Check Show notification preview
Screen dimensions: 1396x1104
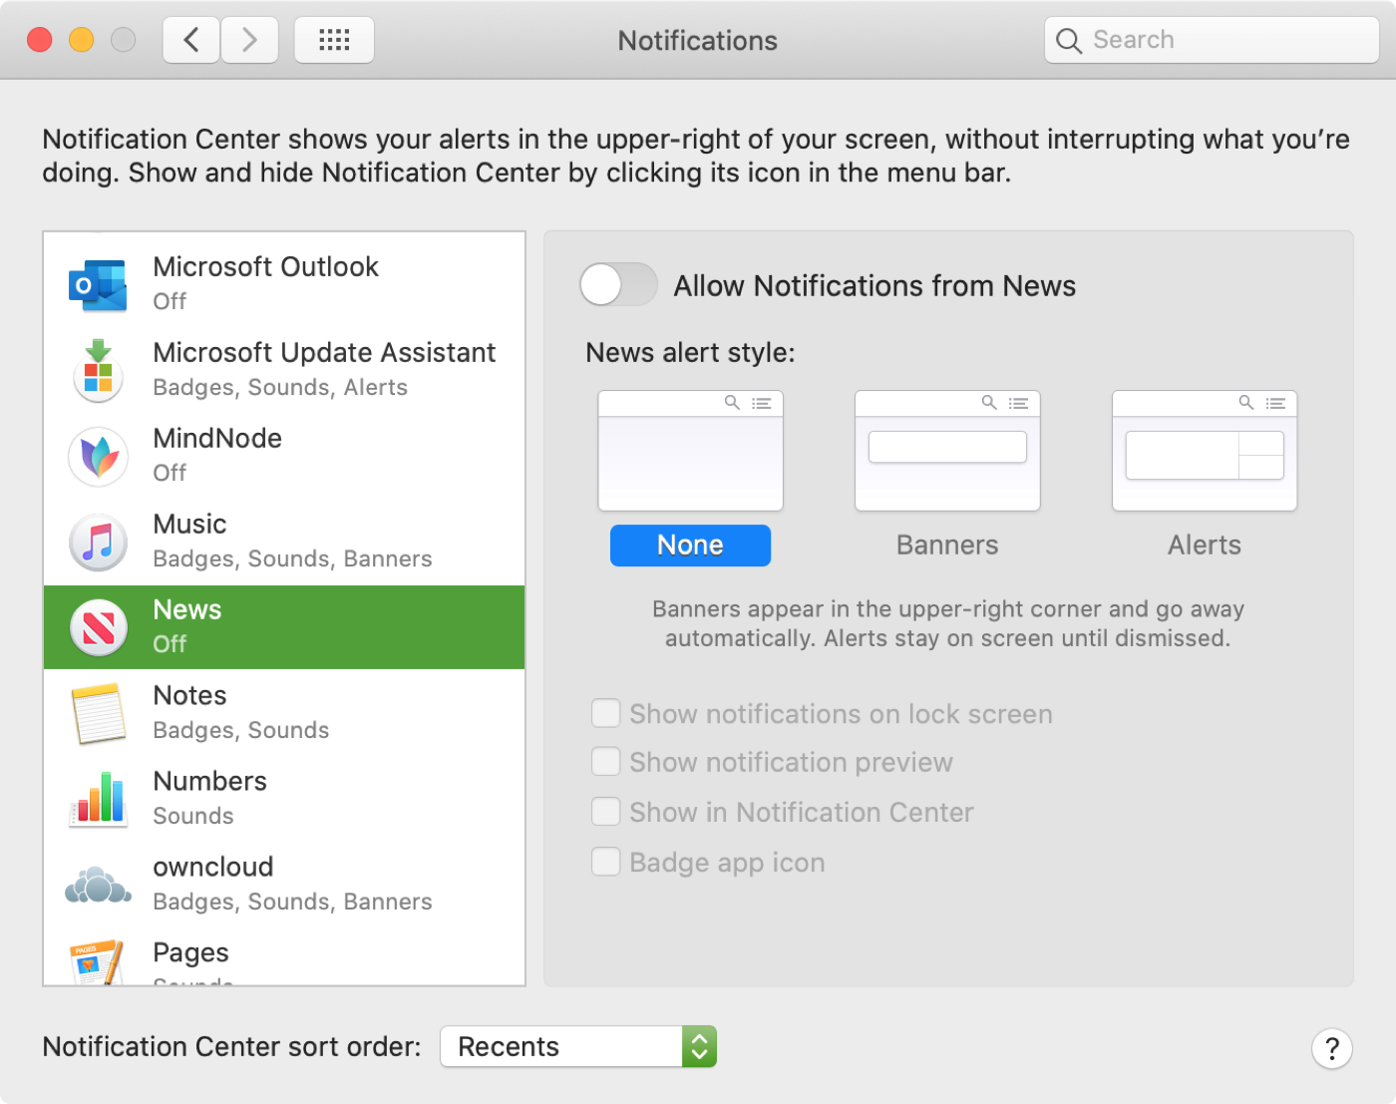coord(605,762)
